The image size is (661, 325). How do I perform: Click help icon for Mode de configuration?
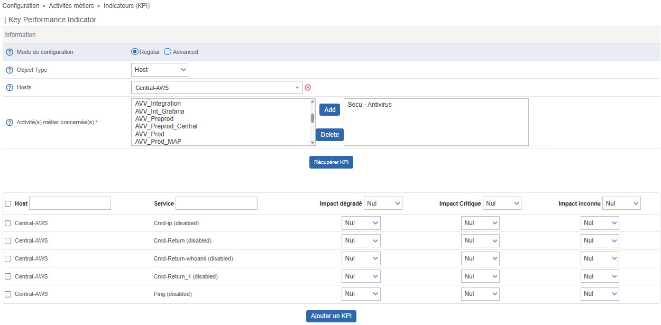tap(9, 52)
